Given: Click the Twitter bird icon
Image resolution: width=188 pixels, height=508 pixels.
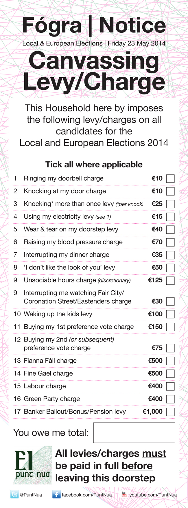Looking at the screenshot, I should point(14,495).
